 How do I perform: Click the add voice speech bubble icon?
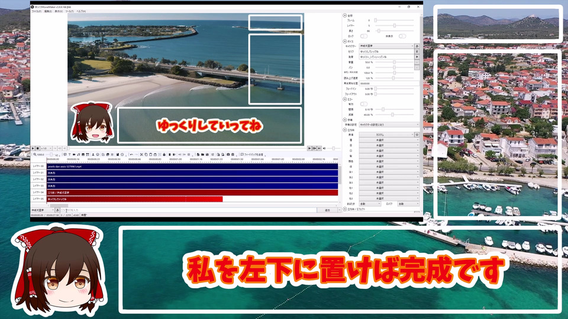click(65, 154)
